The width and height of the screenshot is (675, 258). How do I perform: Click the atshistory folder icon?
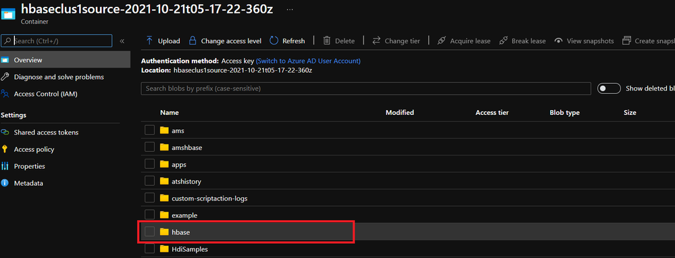(164, 181)
